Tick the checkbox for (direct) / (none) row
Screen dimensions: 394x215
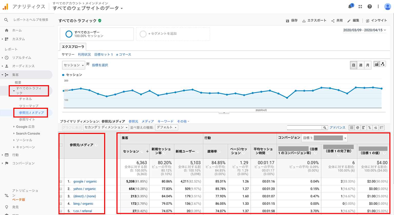click(61, 196)
